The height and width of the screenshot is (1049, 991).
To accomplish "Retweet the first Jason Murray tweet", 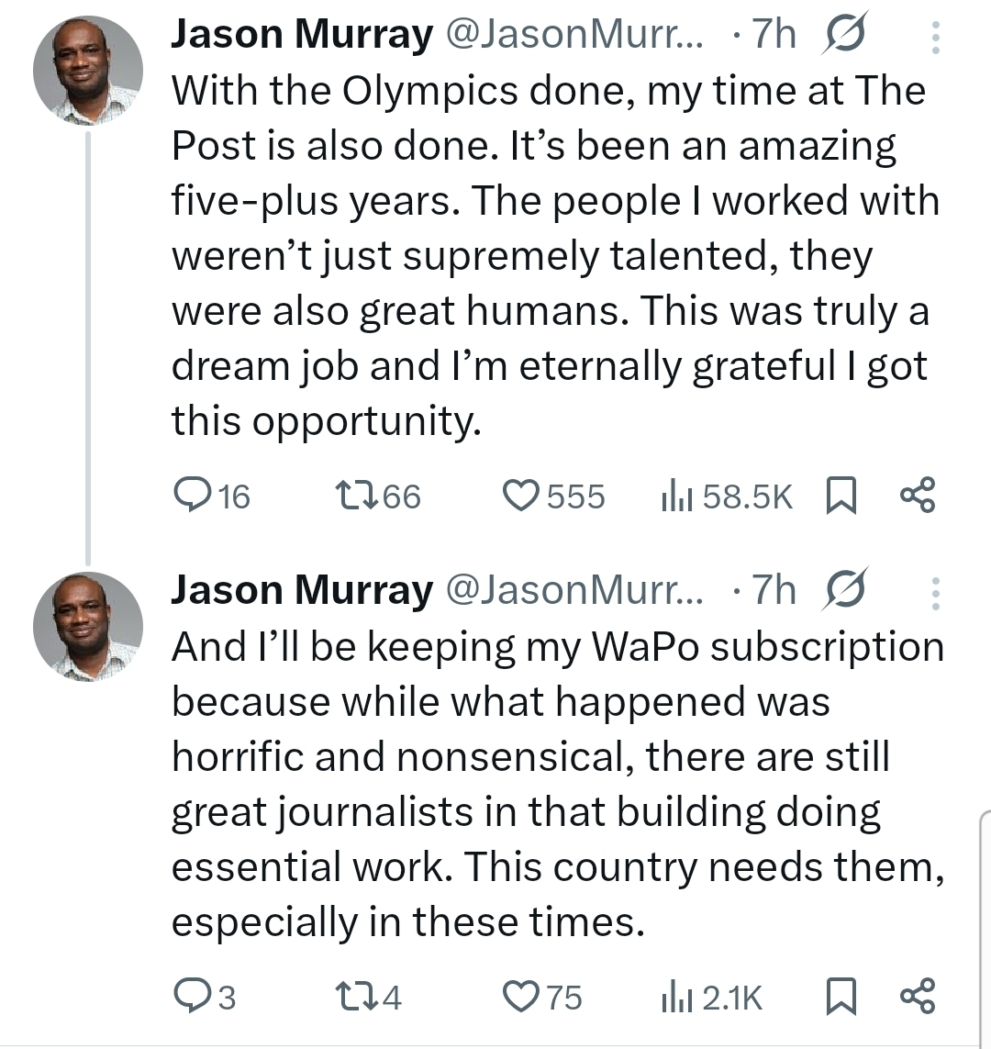I will coord(356,496).
